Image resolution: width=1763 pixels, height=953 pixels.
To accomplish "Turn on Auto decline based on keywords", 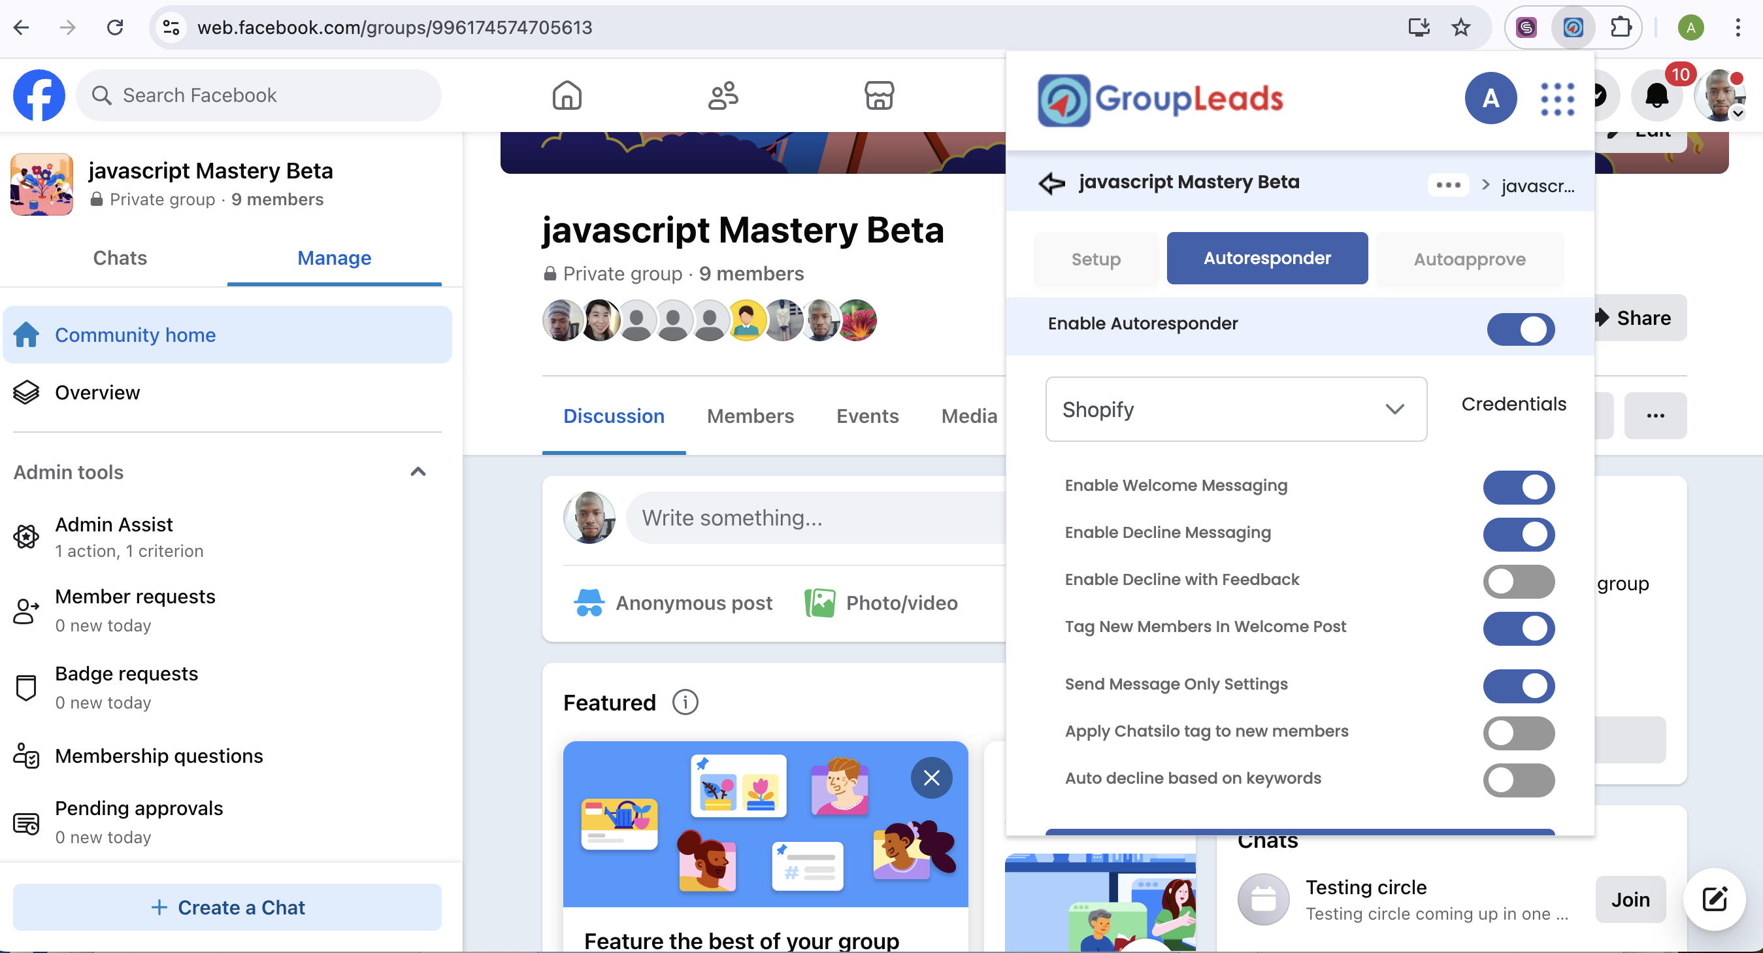I will pyautogui.click(x=1518, y=779).
